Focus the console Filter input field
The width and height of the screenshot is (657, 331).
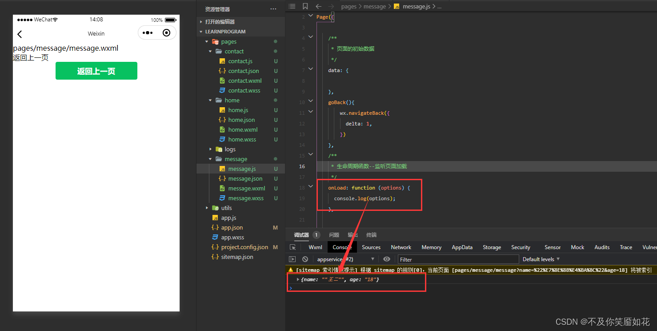(x=458, y=259)
